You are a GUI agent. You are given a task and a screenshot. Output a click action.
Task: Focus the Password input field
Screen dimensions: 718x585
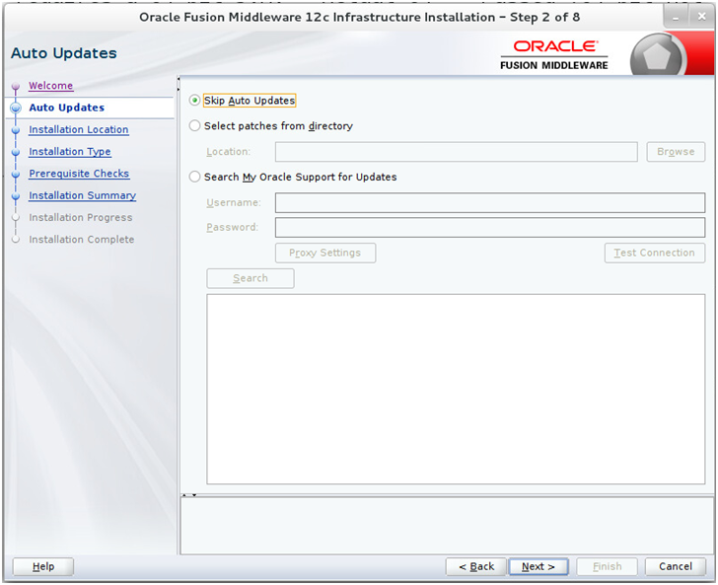(x=490, y=227)
